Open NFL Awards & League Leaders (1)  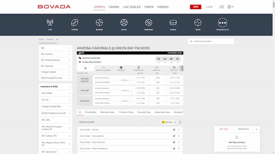(55, 128)
